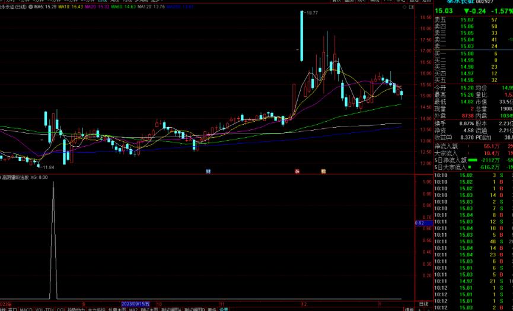The height and width of the screenshot is (311, 513).
Task: Click the 模板 button in bottom bar
Action: coord(409,310)
